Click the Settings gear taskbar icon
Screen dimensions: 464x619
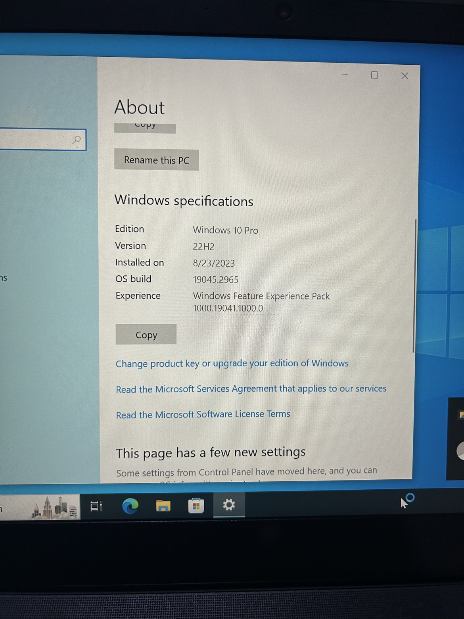229,505
